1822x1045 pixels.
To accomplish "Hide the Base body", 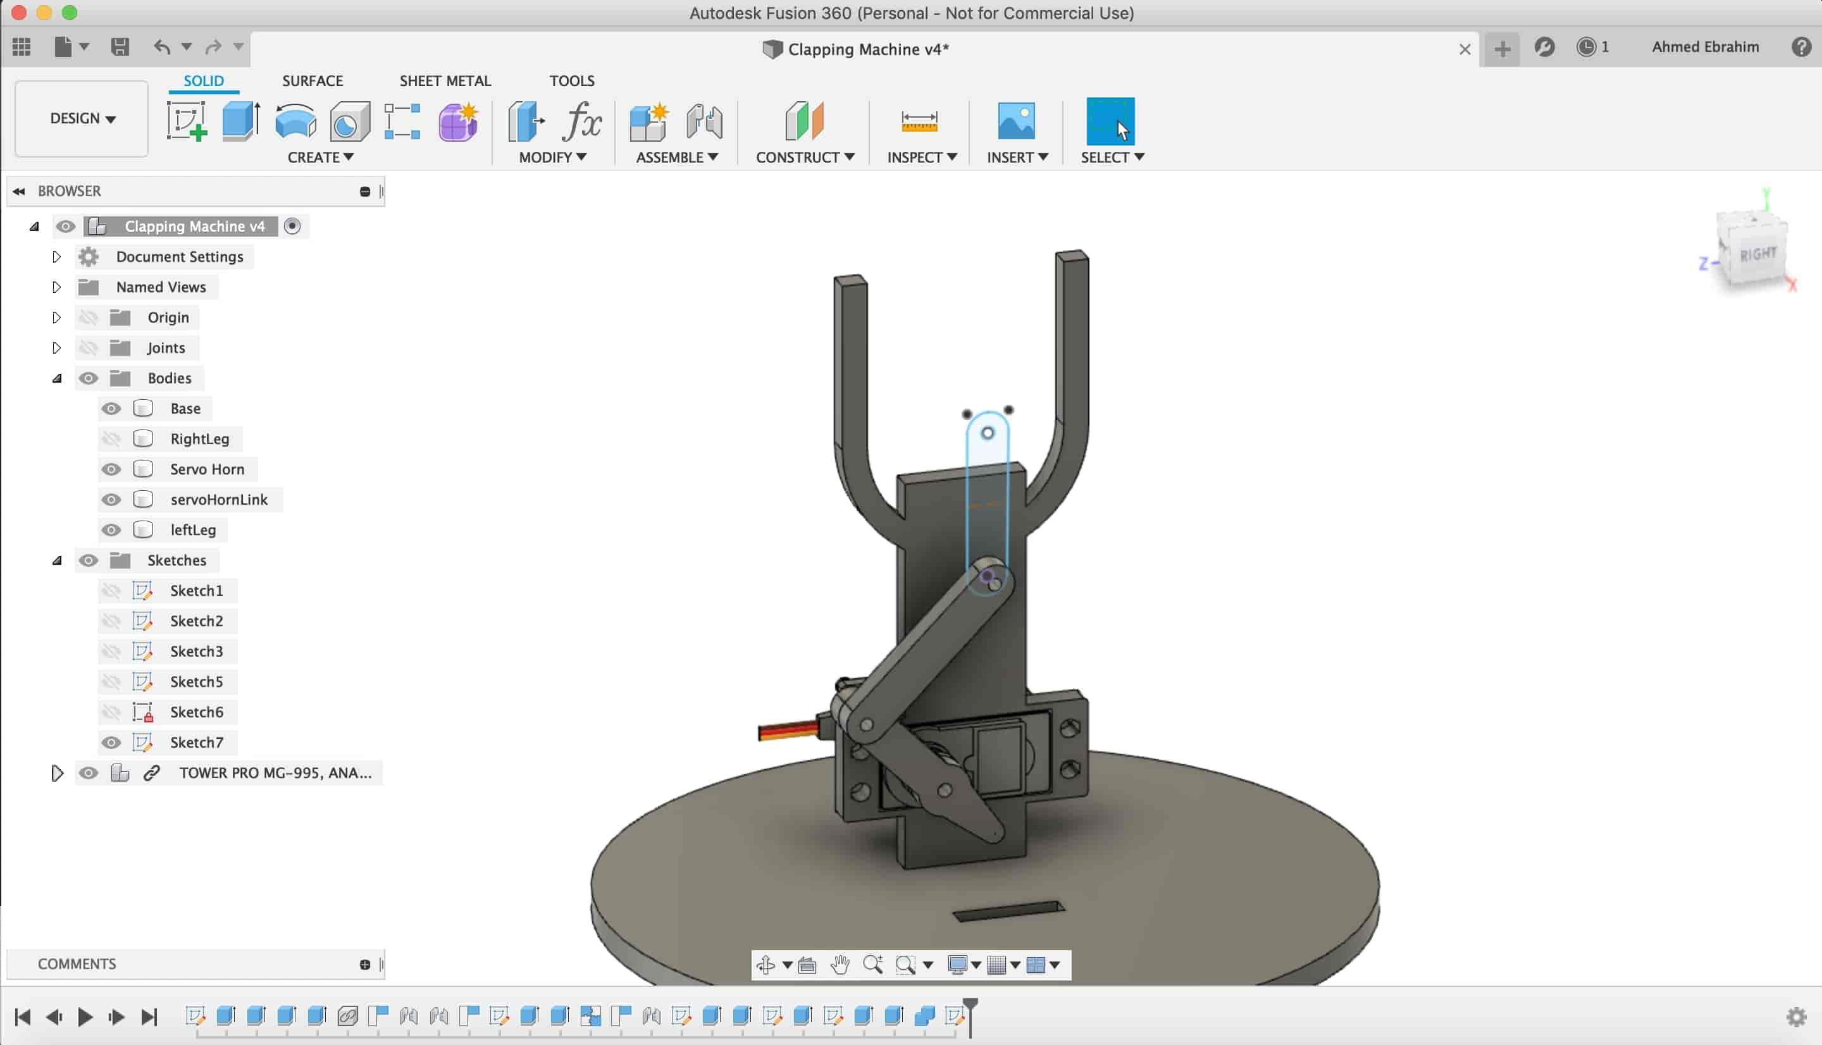I will (111, 409).
